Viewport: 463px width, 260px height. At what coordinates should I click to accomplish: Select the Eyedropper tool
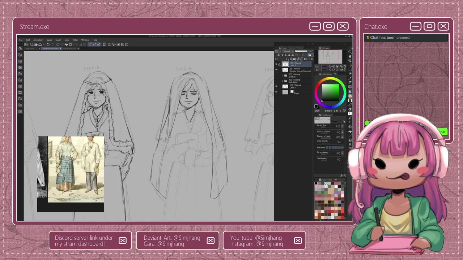(x=350, y=78)
